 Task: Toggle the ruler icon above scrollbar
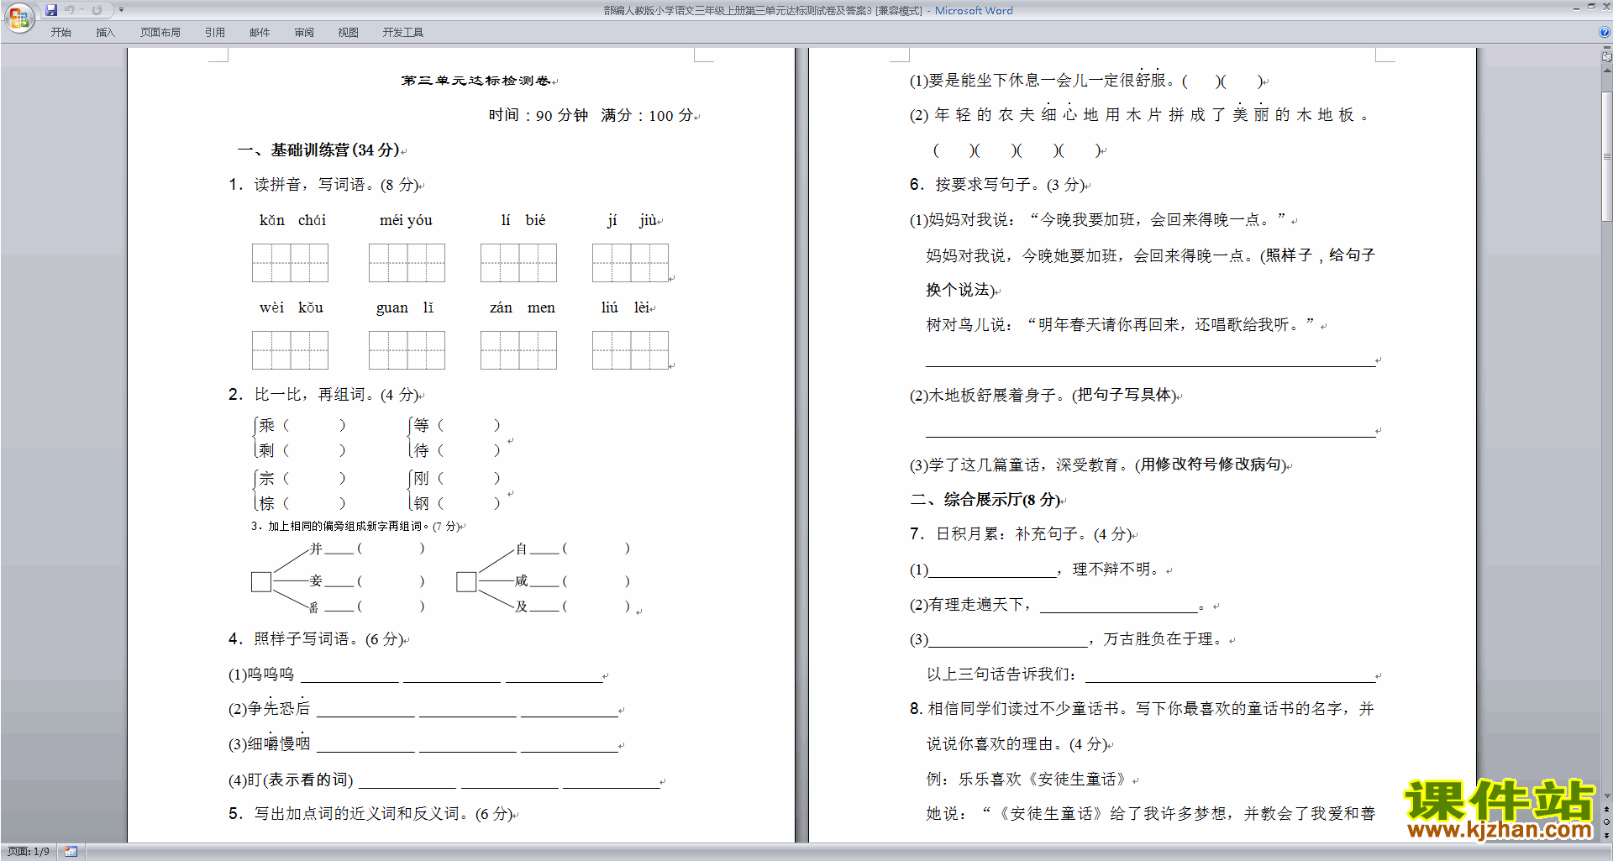coord(1607,57)
